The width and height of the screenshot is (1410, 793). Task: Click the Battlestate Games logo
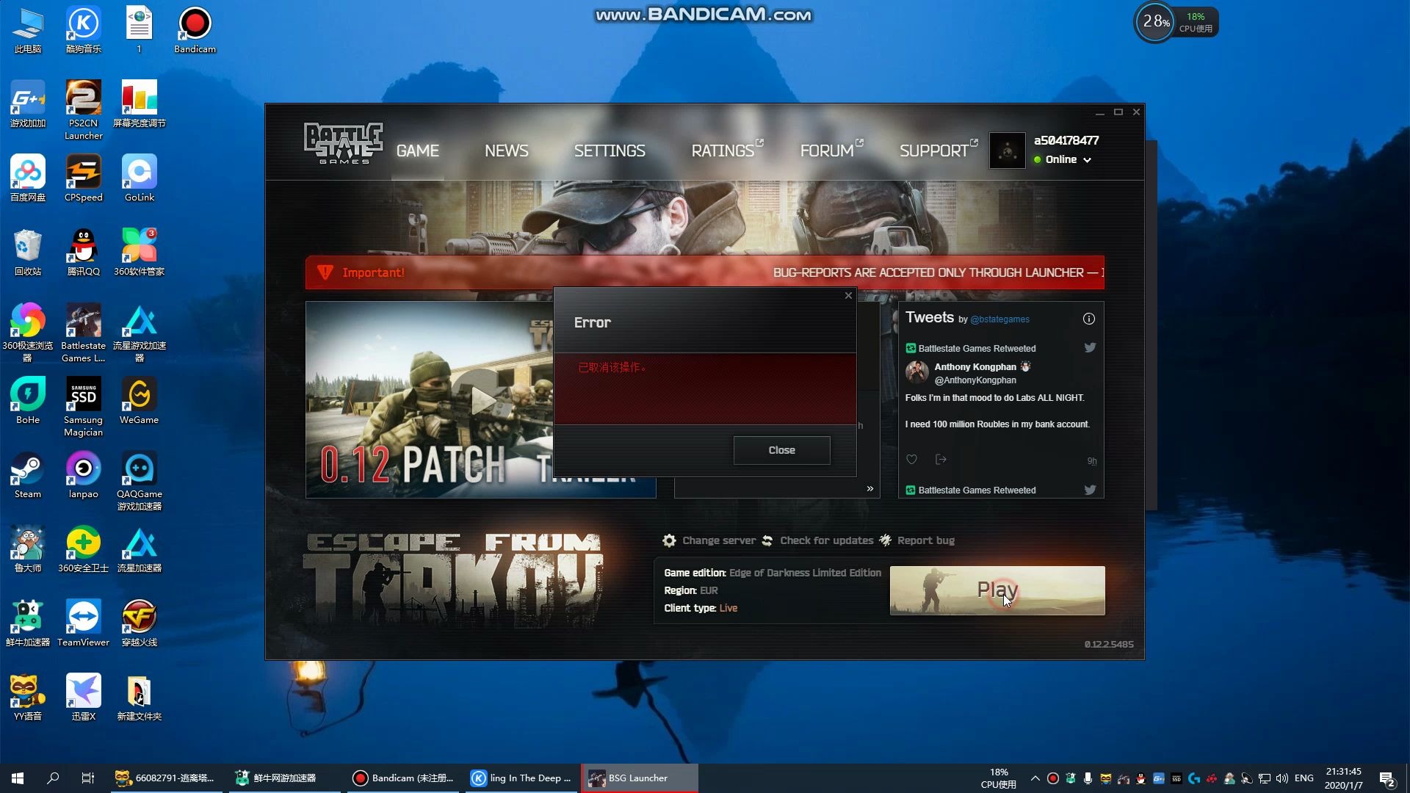pyautogui.click(x=343, y=143)
